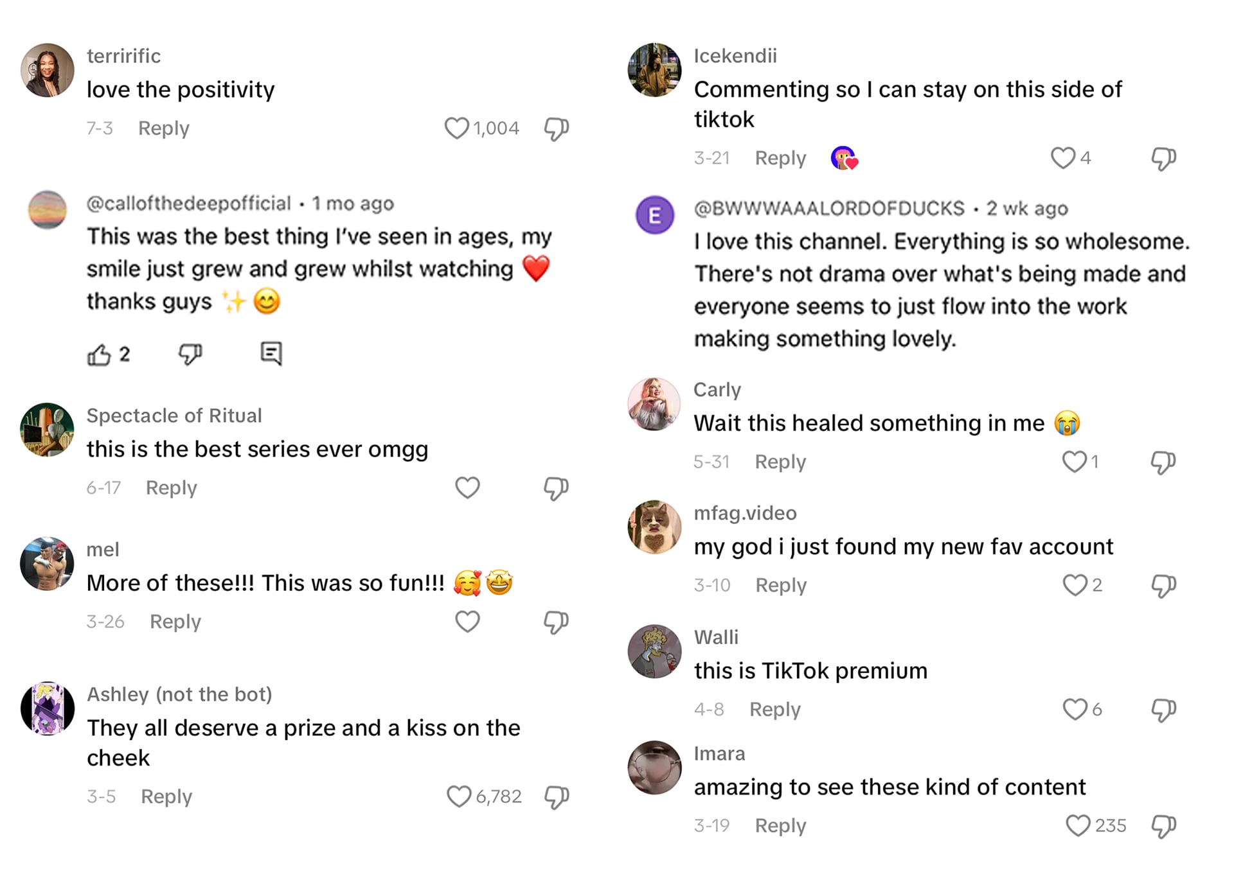This screenshot has height=878, width=1234.
Task: Toggle like on Spectacle of Ritual's comment
Action: 467,488
